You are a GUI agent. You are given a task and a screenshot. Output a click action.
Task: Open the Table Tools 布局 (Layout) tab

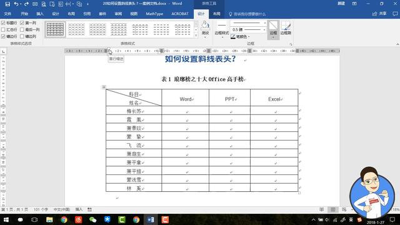point(217,14)
